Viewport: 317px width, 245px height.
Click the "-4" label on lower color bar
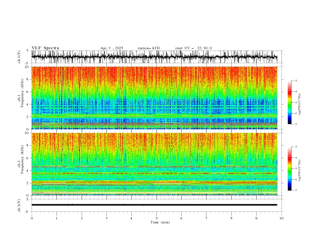(x=295, y=158)
